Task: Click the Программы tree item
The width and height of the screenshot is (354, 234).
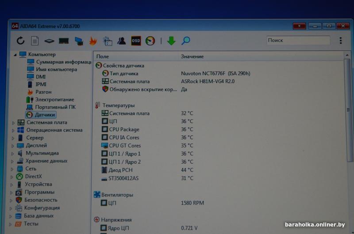Action: tap(35, 192)
